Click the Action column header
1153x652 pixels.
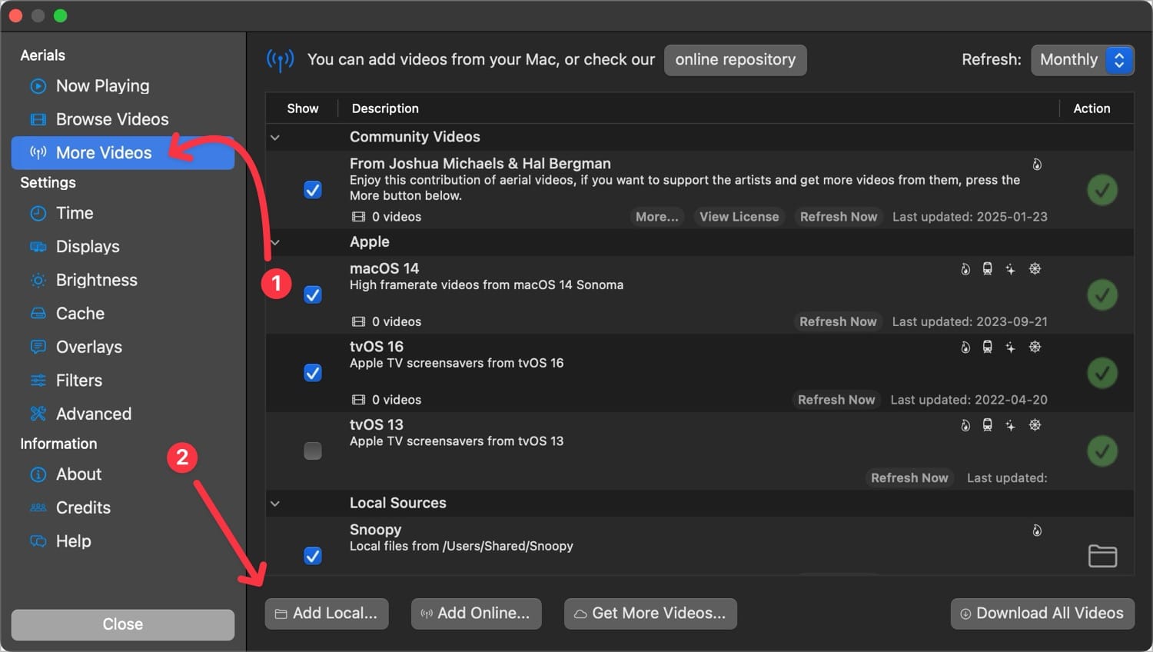pos(1092,108)
